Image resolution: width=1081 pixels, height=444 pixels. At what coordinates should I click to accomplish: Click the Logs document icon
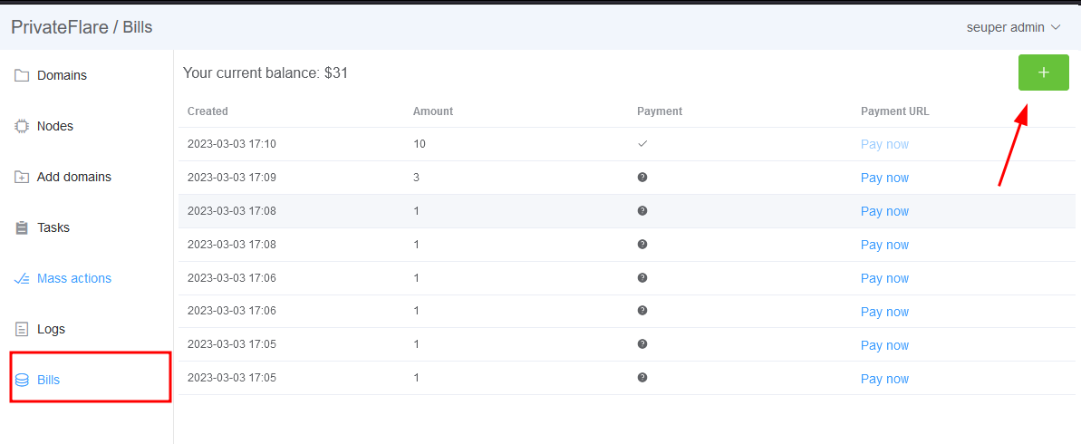click(22, 329)
